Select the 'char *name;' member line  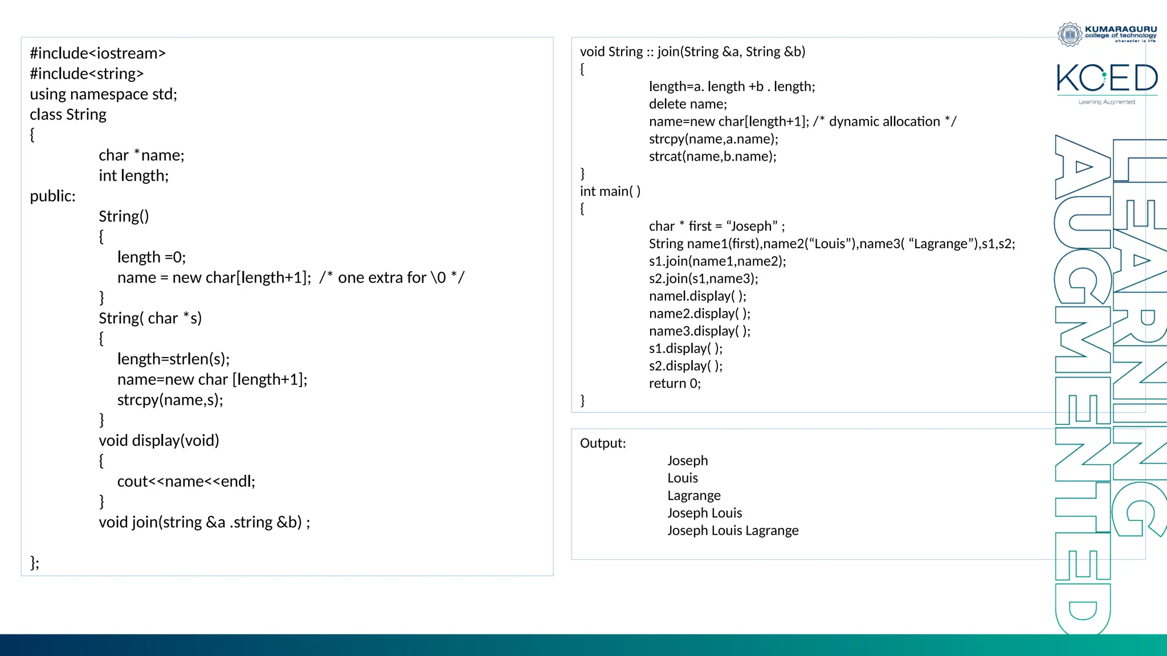tap(141, 155)
